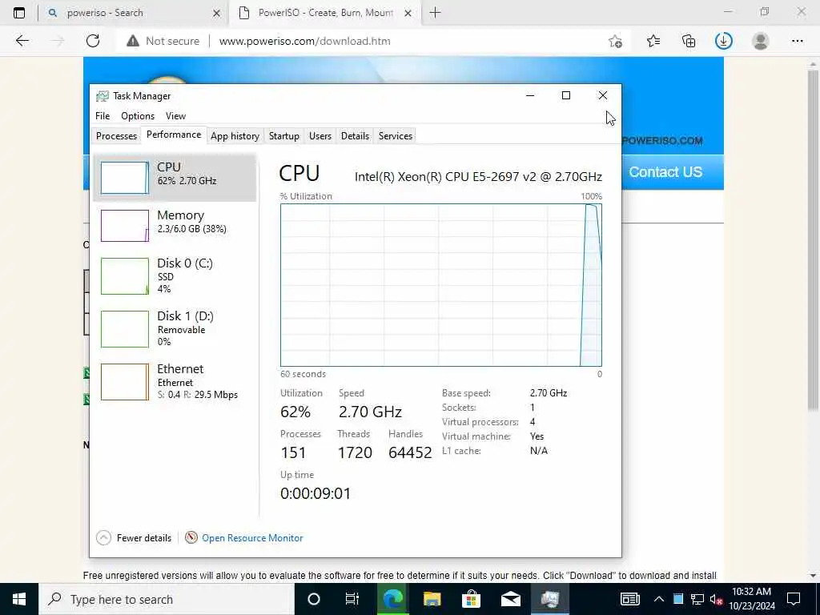Open File Explorer from taskbar
This screenshot has width=820, height=615.
(432, 599)
